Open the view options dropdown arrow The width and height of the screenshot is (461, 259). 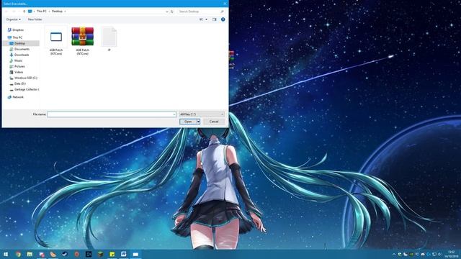(x=206, y=19)
